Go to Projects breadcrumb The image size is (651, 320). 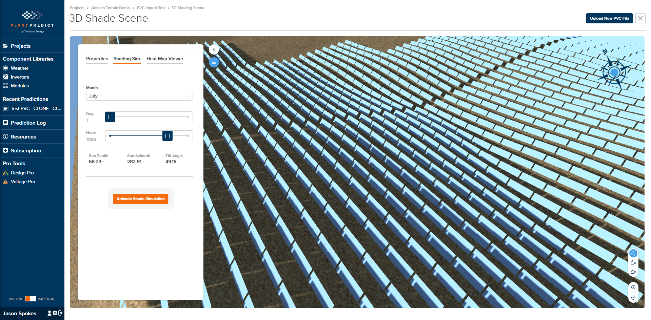pyautogui.click(x=77, y=8)
